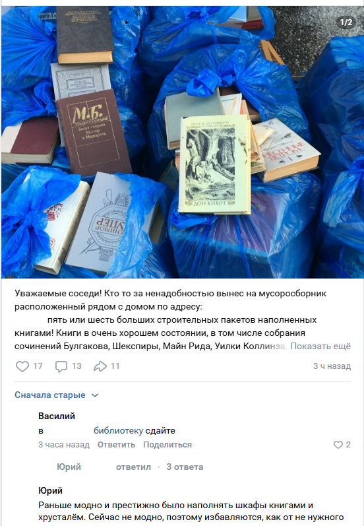Click the 1/2 photo counter badge

[x=346, y=22]
